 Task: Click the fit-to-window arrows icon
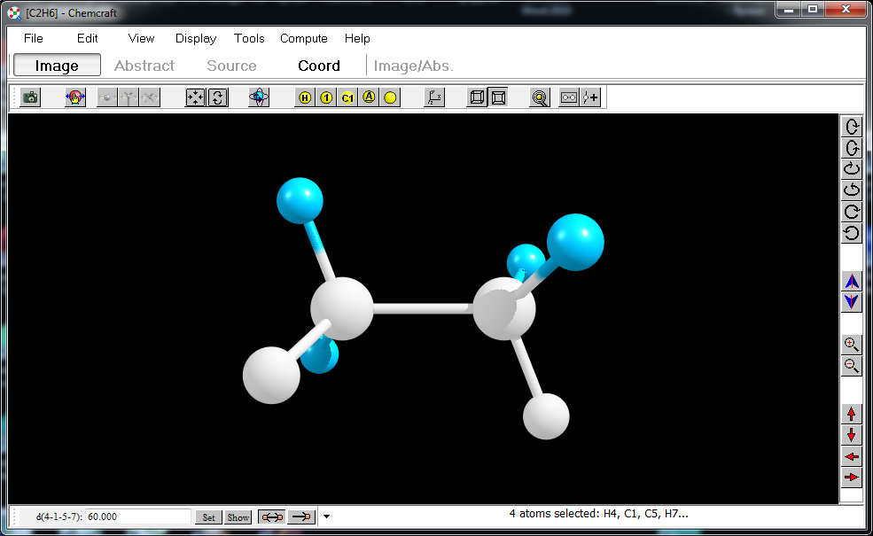195,97
